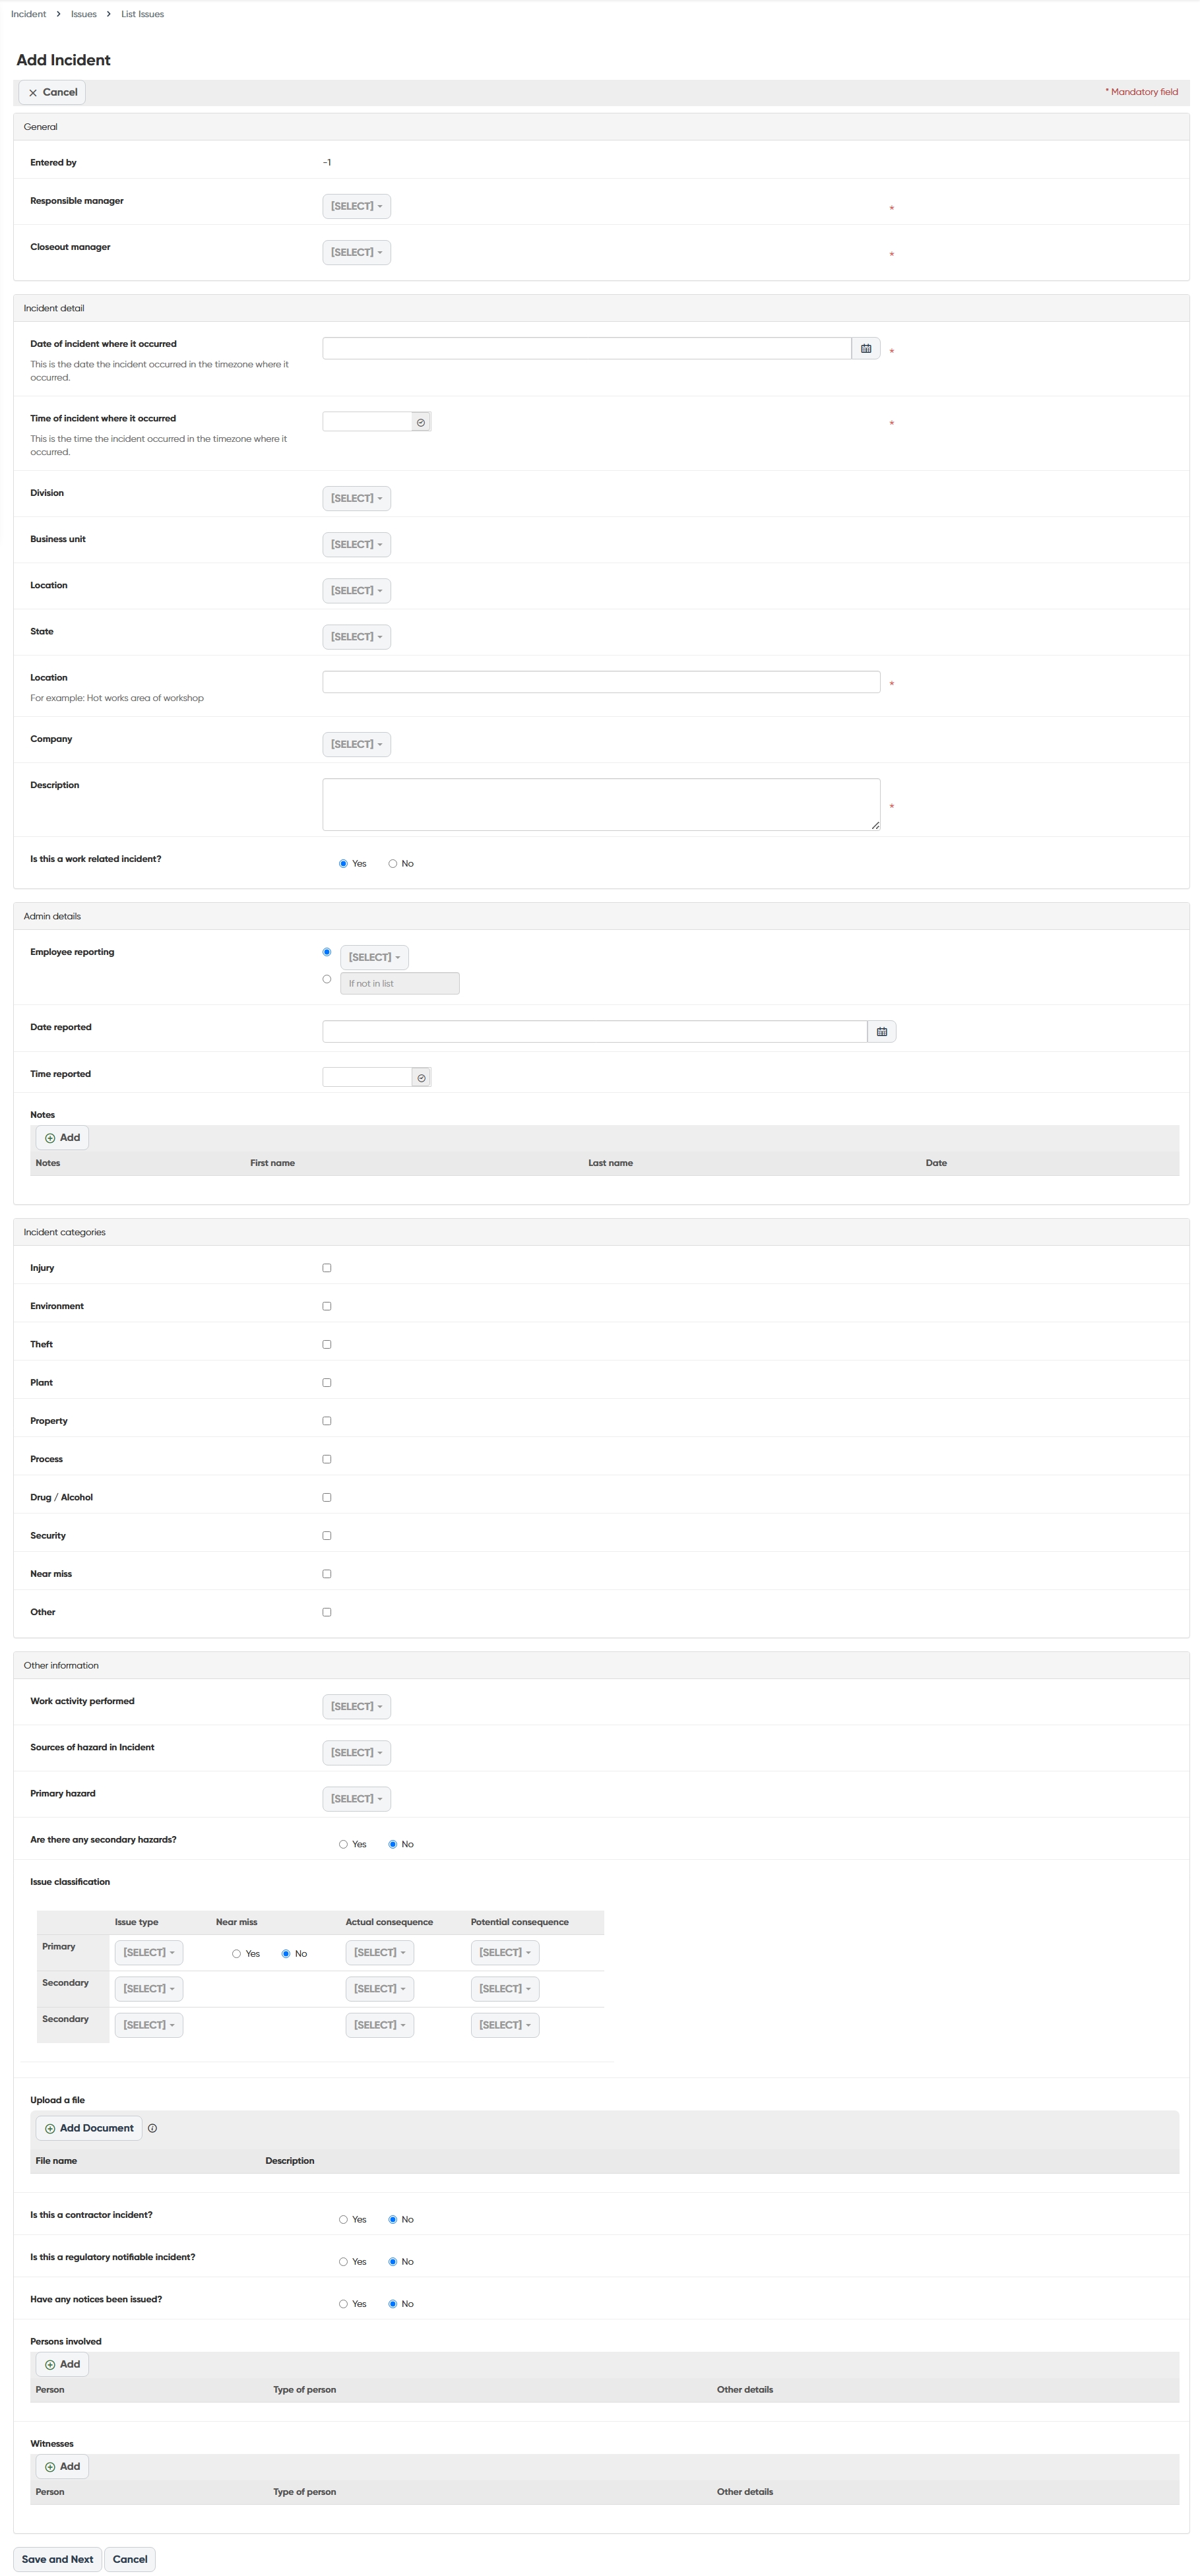Select No for work related incident
Image resolution: width=1200 pixels, height=2576 pixels.
[393, 864]
